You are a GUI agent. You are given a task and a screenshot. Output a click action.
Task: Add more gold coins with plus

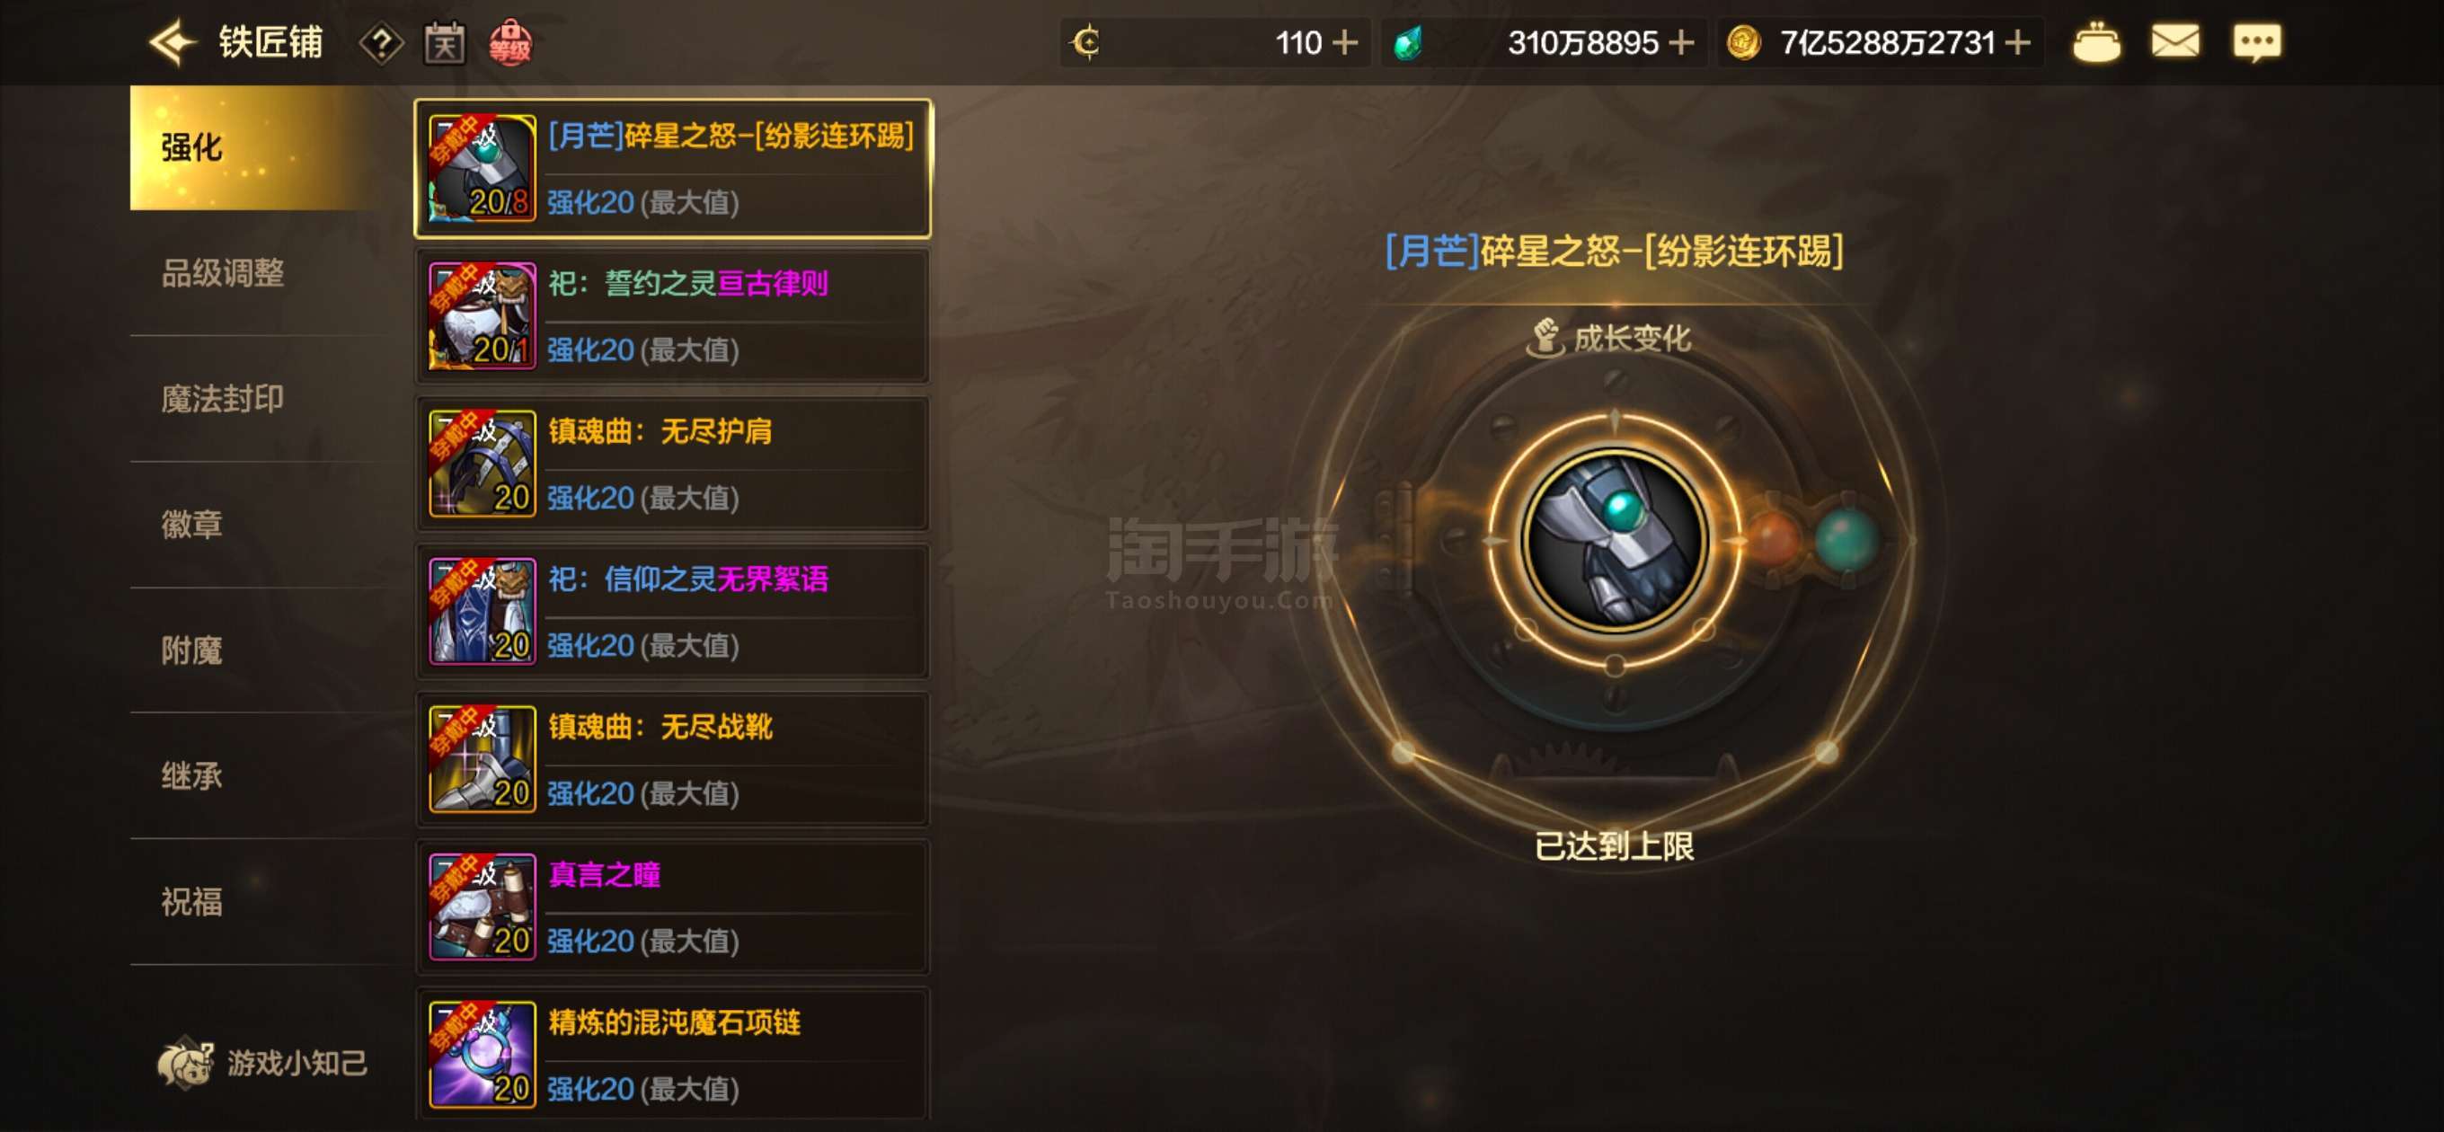[x=2018, y=43]
